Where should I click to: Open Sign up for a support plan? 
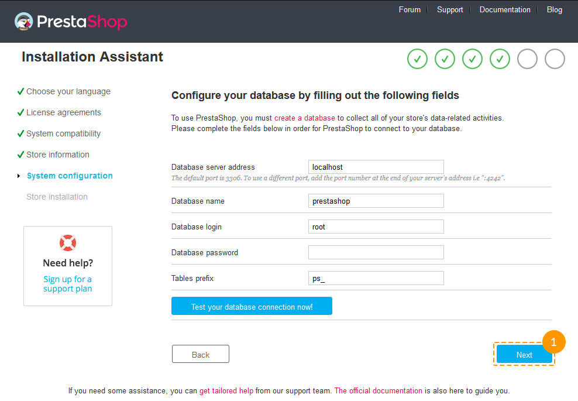67,284
